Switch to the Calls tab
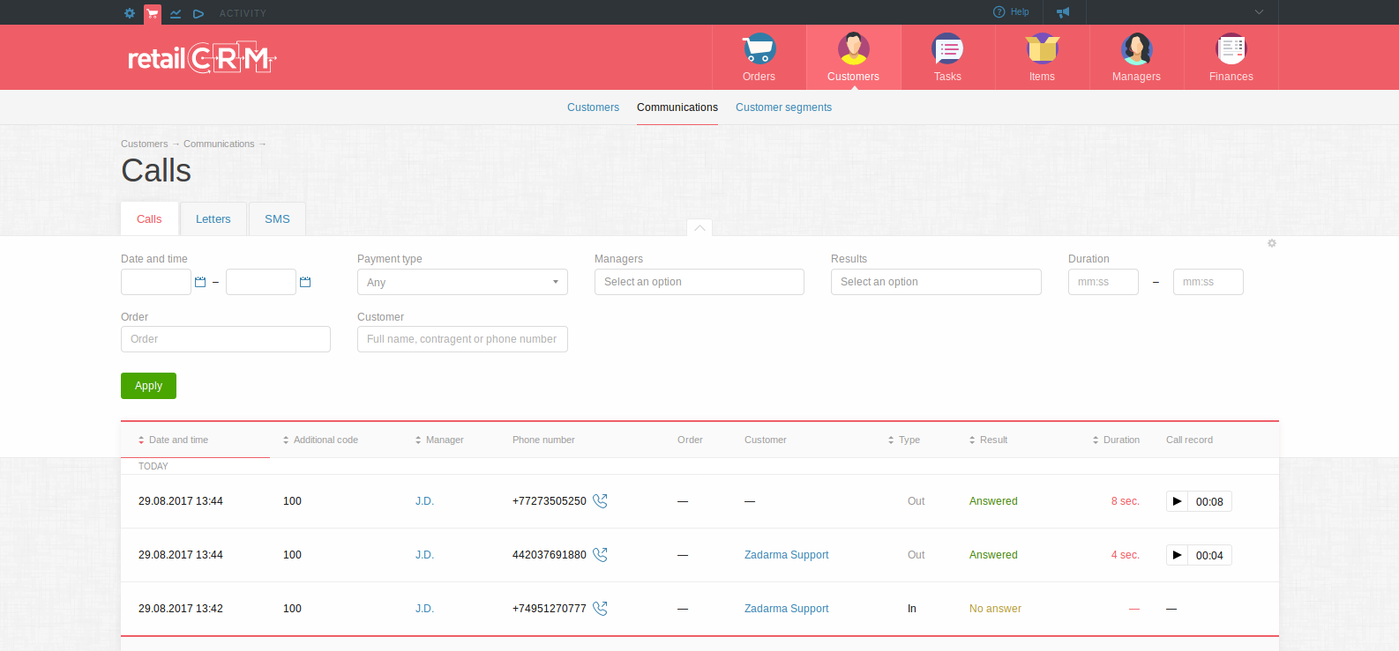This screenshot has height=651, width=1399. click(149, 219)
